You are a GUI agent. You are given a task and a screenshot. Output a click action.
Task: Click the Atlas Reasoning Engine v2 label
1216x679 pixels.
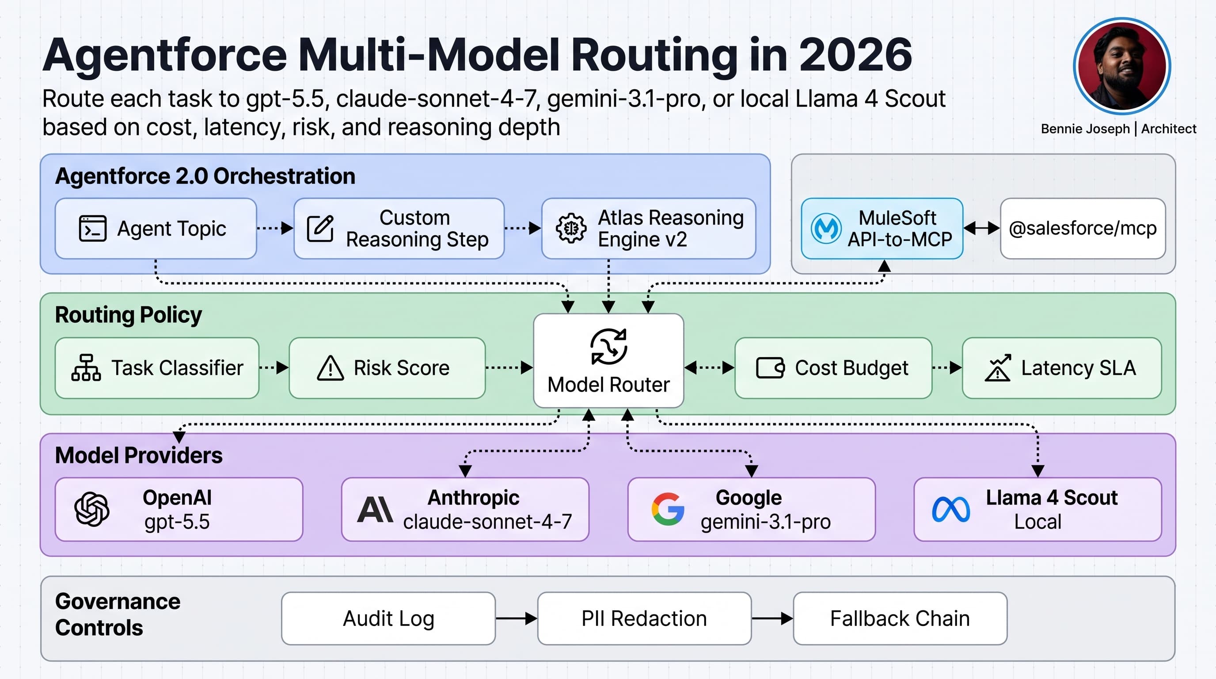click(671, 229)
